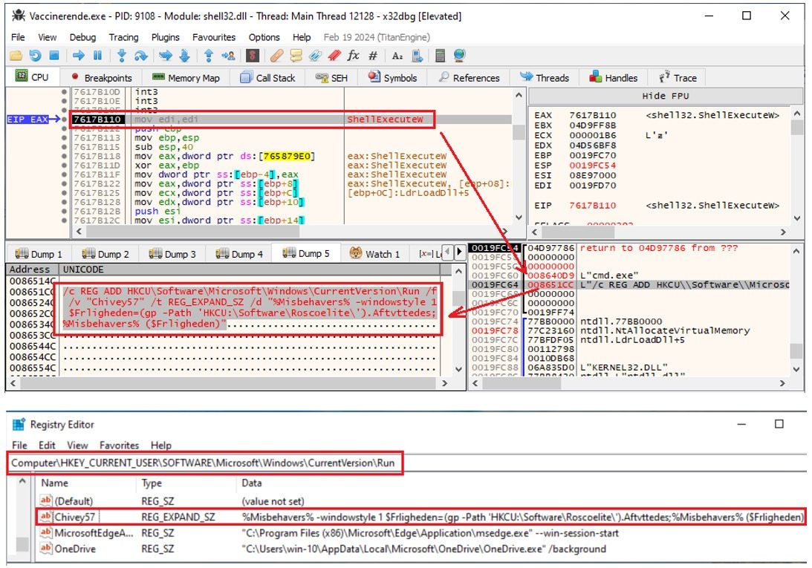Click the Step Into toolbar icon
The width and height of the screenshot is (812, 568).
point(122,56)
